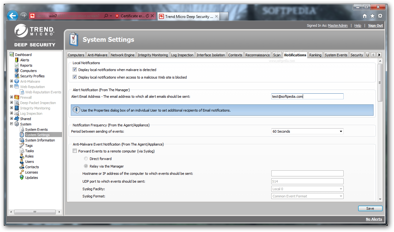Click the Alert Email Address field

click(x=307, y=97)
